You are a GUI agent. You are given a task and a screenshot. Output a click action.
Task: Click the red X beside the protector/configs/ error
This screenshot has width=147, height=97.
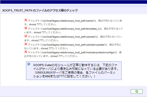pos(26,52)
